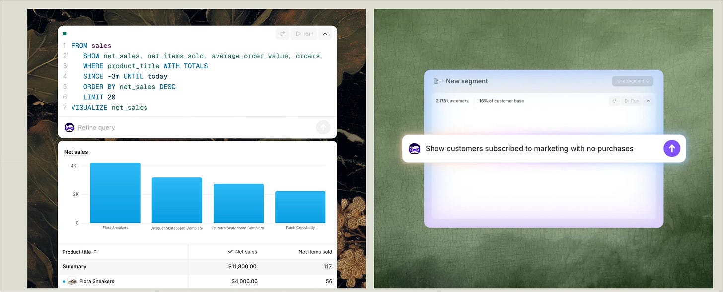
Task: Open the Use segment dropdown
Action: pos(632,81)
